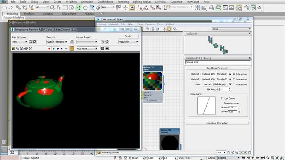The width and height of the screenshot is (285, 160).
Task: Open Render Setup teapot icon
Action: [247, 8]
